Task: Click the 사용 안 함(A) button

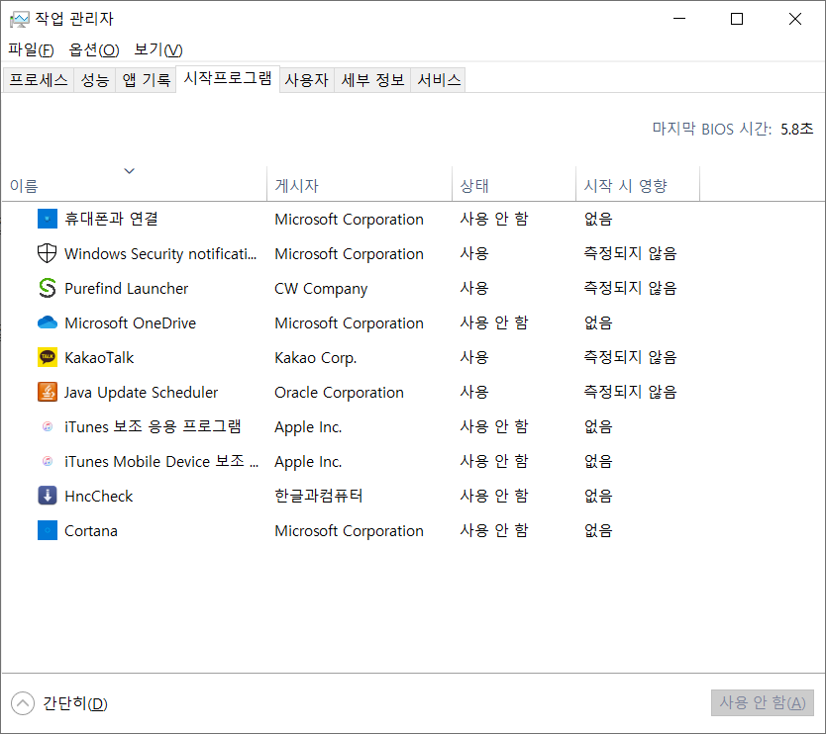Action: (x=762, y=702)
